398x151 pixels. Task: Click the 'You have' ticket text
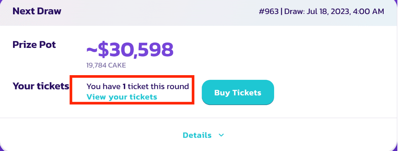tap(103, 86)
